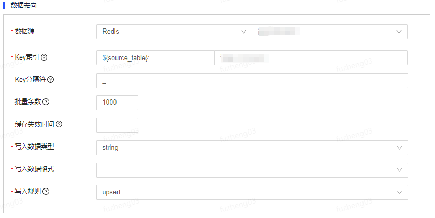Click the 写入数据格式 field label
435x218 pixels.
point(34,169)
